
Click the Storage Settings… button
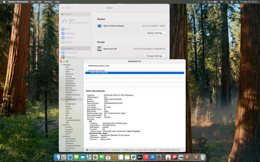pos(155,56)
